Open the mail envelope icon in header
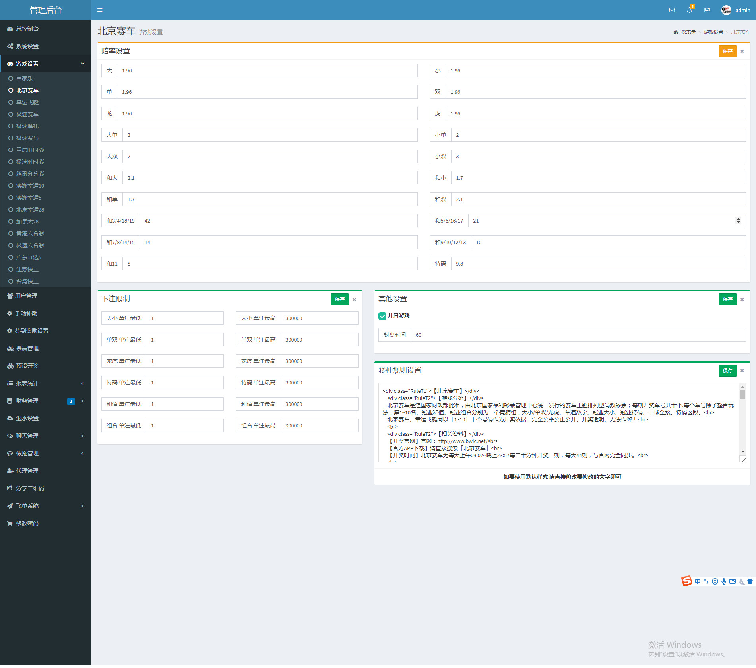Viewport: 756px width, 668px height. click(672, 10)
